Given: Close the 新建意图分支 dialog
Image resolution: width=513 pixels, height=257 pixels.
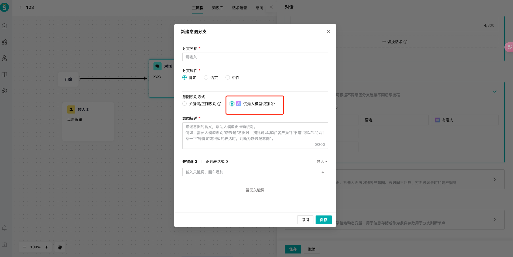Looking at the screenshot, I should (x=329, y=32).
